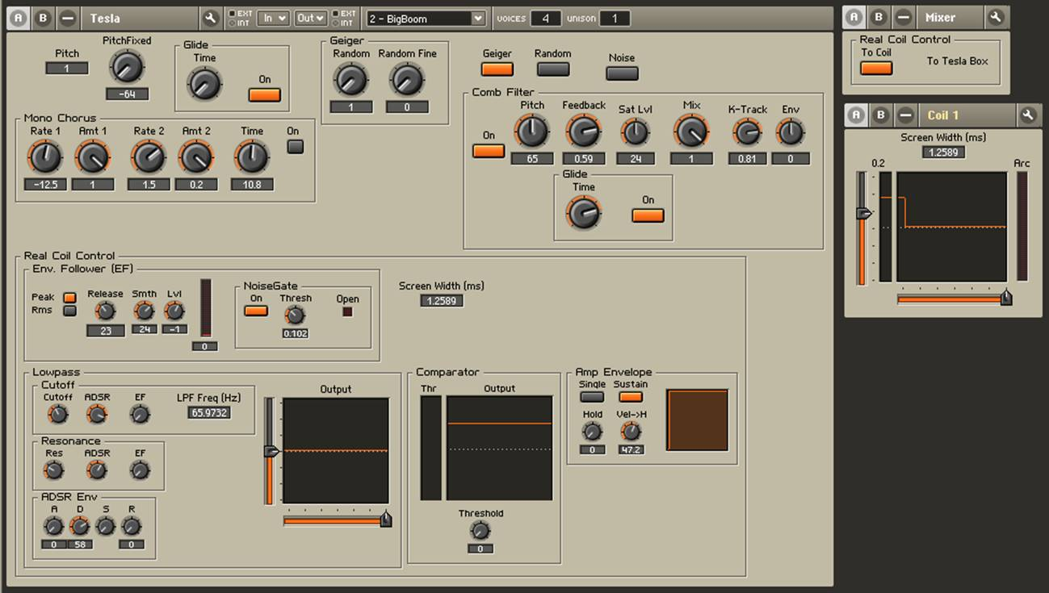The height and width of the screenshot is (593, 1049).
Task: Collapse the Mixer panel with minus icon
Action: point(904,17)
